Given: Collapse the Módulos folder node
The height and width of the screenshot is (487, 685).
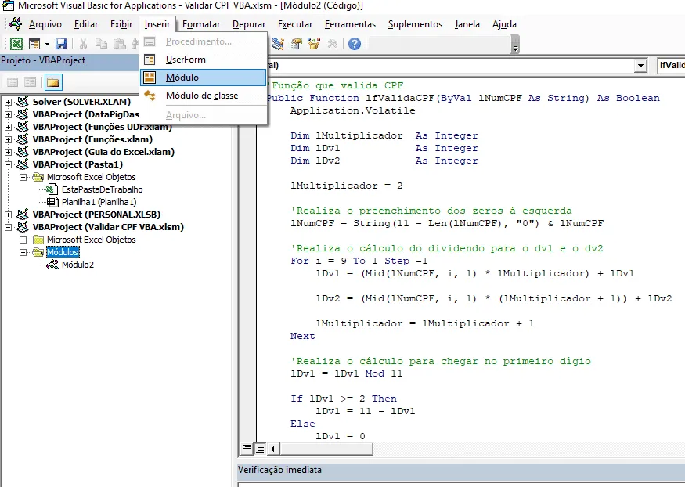Looking at the screenshot, I should pyautogui.click(x=23, y=252).
